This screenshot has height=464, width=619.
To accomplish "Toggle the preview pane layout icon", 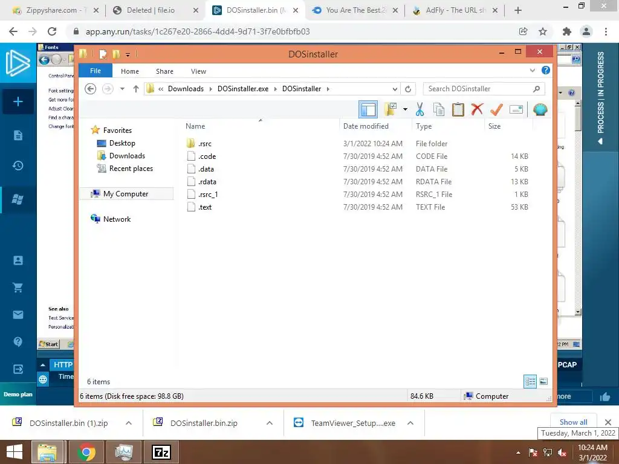I will pyautogui.click(x=368, y=109).
